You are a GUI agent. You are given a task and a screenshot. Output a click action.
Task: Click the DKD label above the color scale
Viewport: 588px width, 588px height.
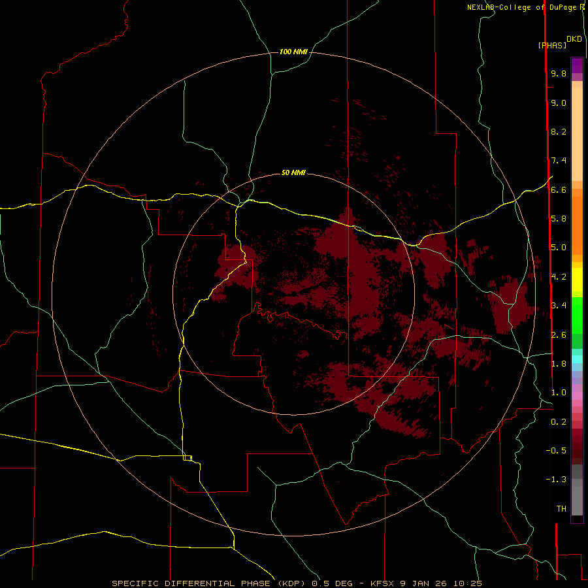click(x=574, y=39)
